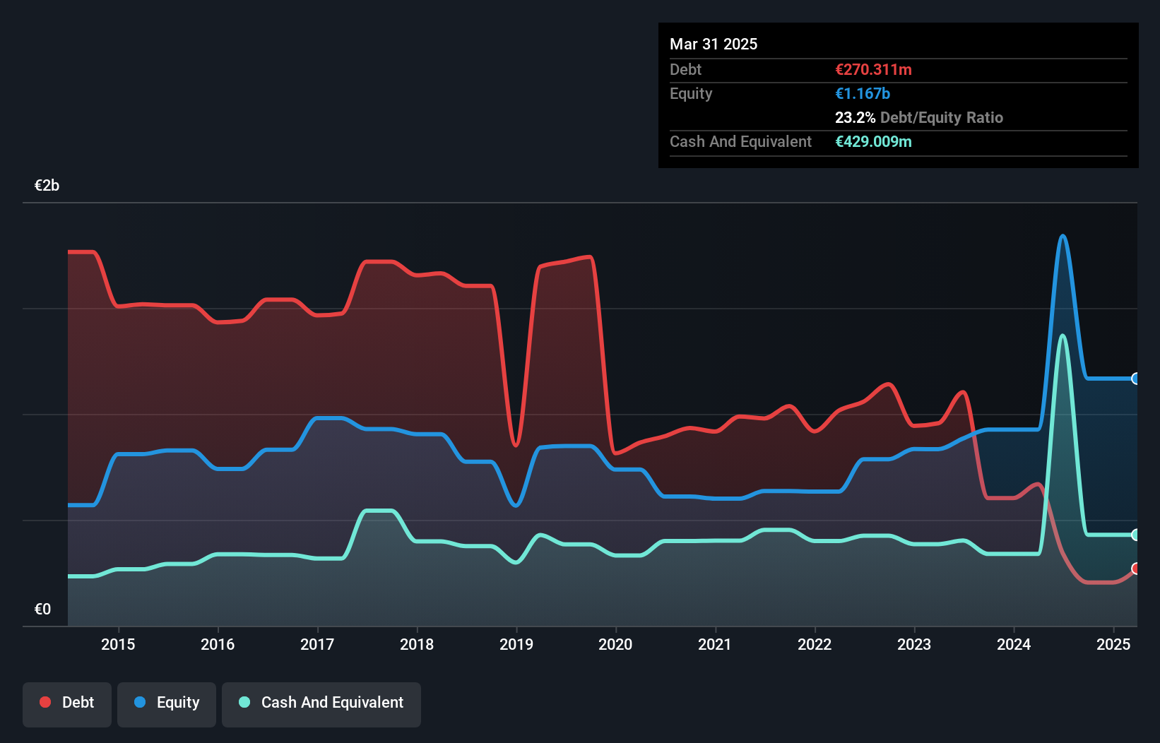1160x743 pixels.
Task: Toggle the Cash And Equivalent legend button
Action: tap(321, 704)
